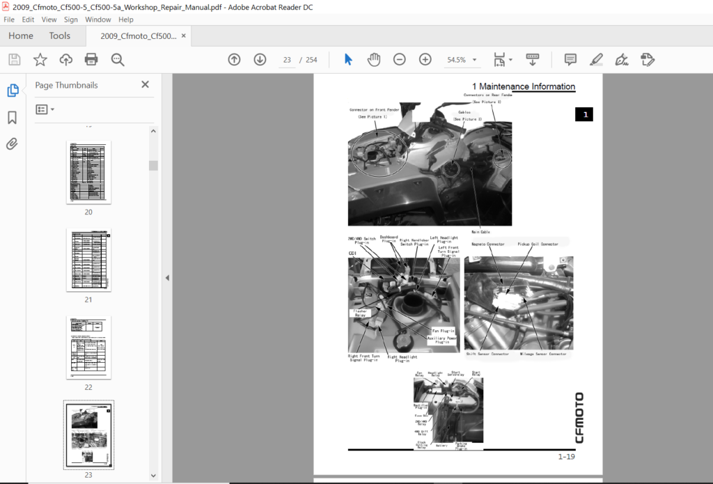Select page 21 thumbnail
The height and width of the screenshot is (484, 713).
point(88,260)
